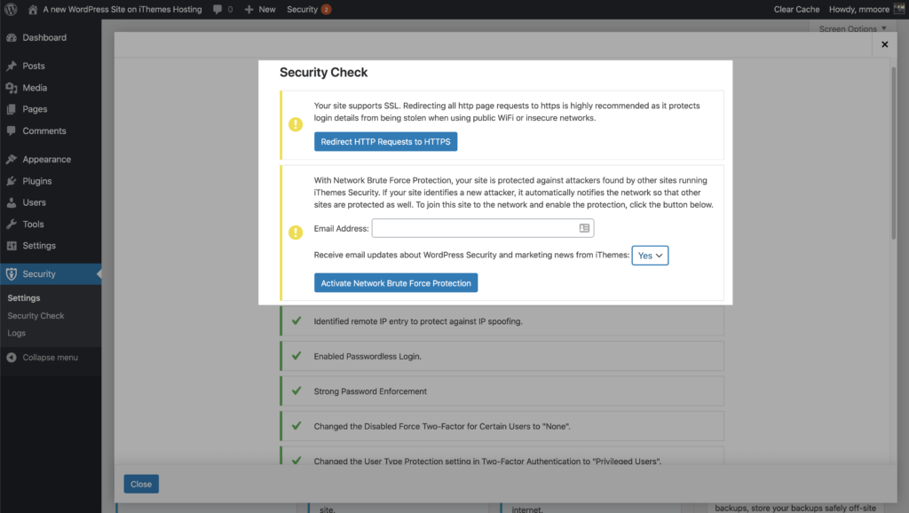909x513 pixels.
Task: Click the Posts pushpin icon
Action: pos(12,66)
